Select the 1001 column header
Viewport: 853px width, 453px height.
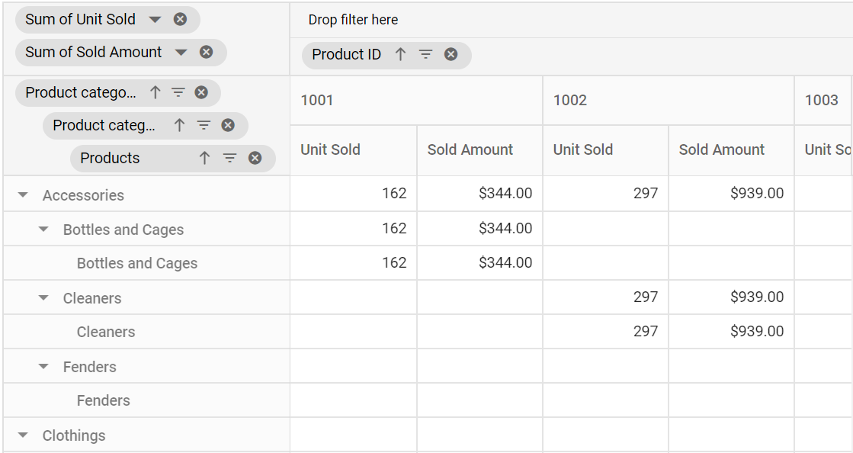click(x=416, y=100)
